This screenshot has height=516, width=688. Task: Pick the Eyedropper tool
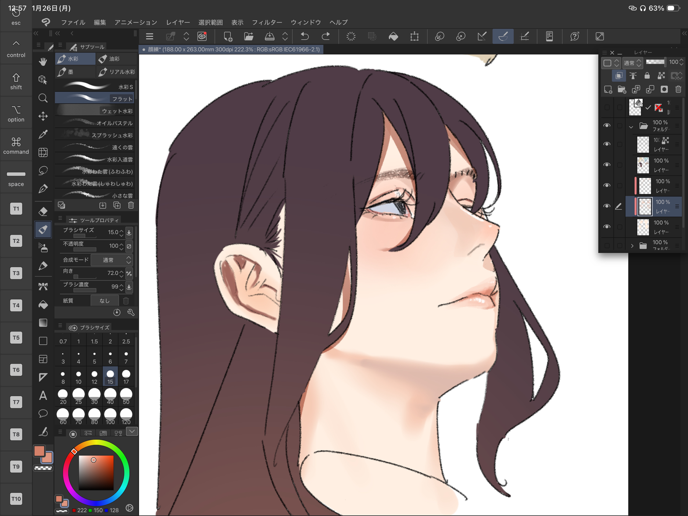(43, 134)
